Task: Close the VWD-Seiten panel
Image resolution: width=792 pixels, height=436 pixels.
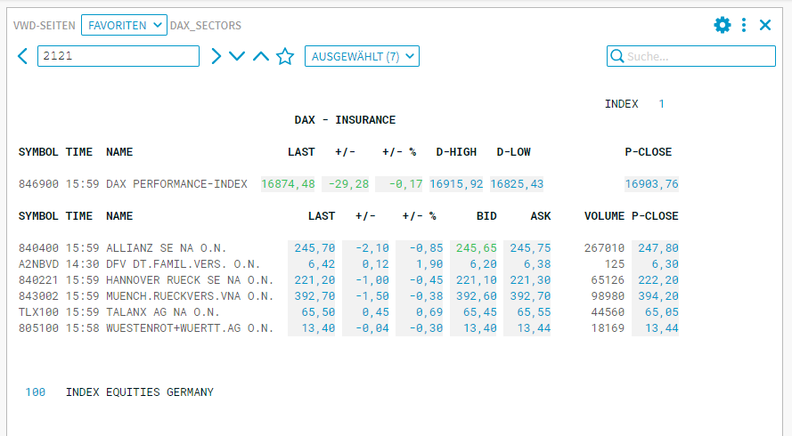Action: 765,25
